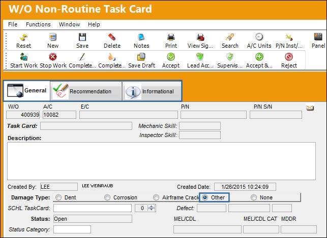Click the Created By field LEE
Image resolution: width=327 pixels, height=238 pixels.
[x=59, y=187]
